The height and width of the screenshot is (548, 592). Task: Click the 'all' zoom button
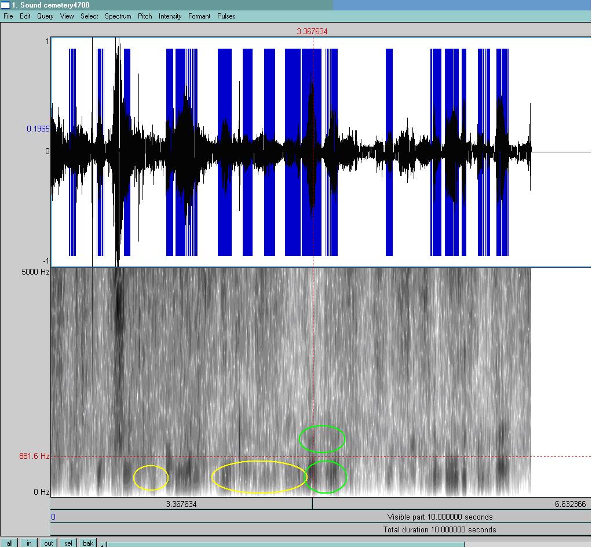(9, 543)
